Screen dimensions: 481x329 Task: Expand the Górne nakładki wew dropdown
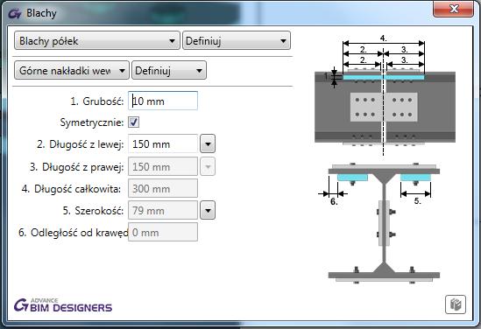[x=72, y=71]
